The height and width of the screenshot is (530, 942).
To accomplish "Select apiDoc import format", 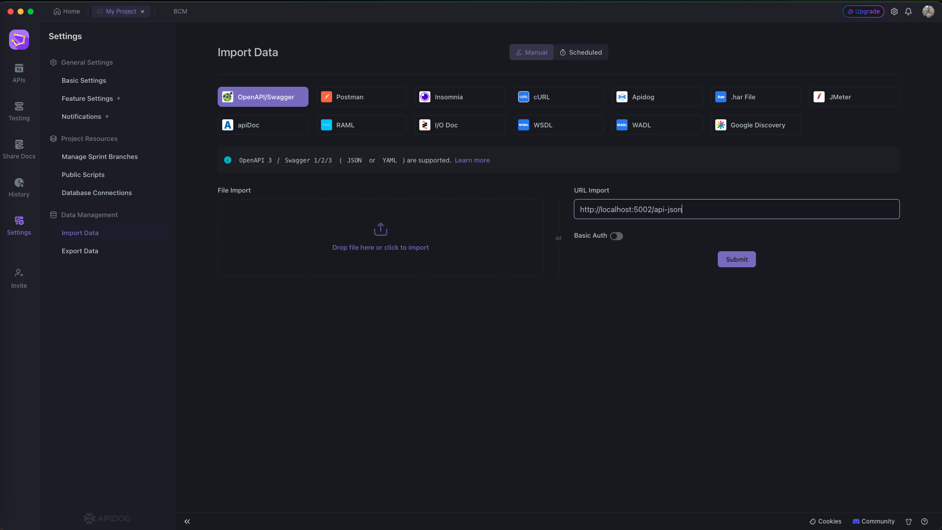I will (263, 125).
